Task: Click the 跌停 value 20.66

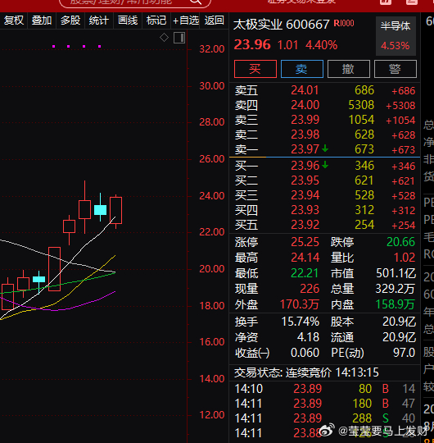Action: 400,242
